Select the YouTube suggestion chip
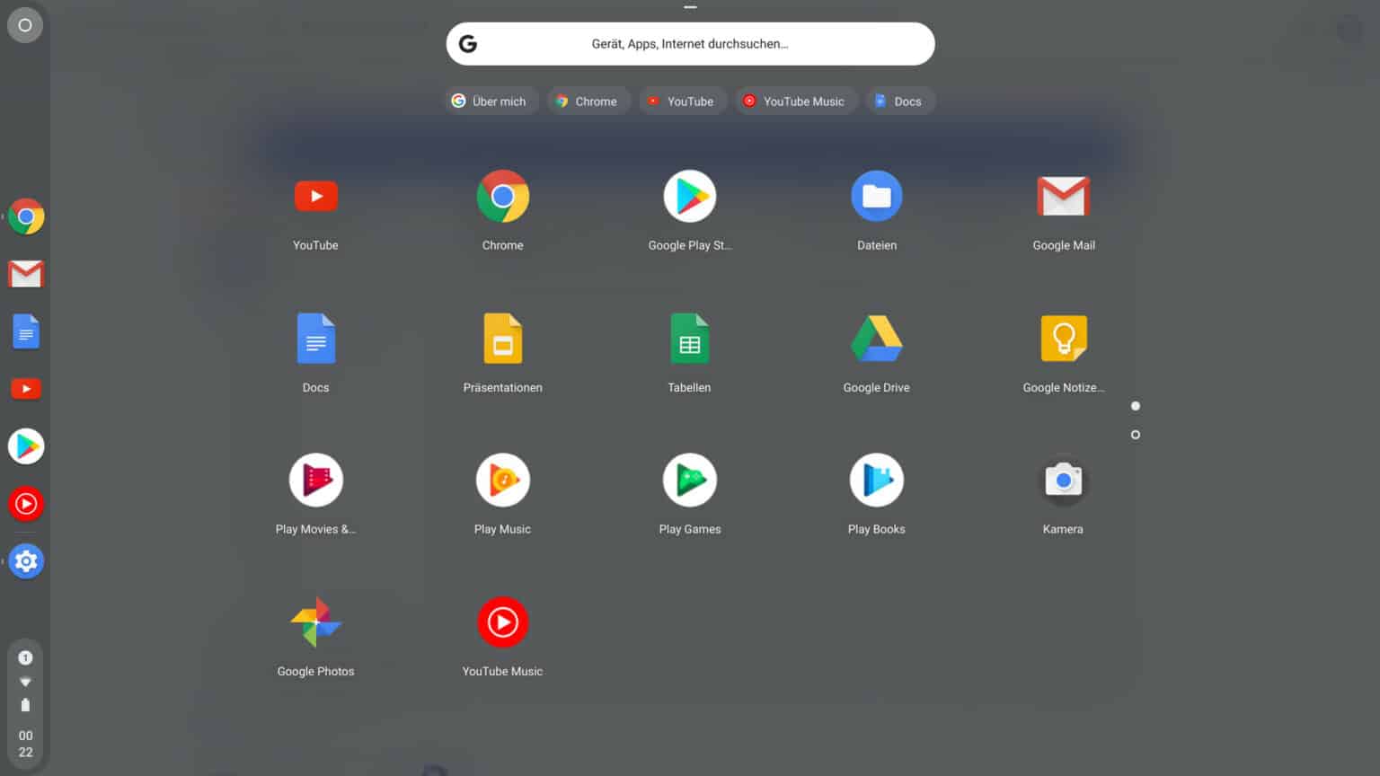1380x776 pixels. click(682, 101)
